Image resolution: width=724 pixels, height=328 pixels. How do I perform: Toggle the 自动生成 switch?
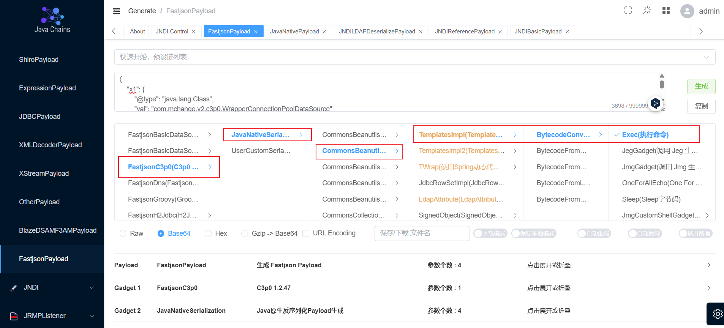point(594,233)
